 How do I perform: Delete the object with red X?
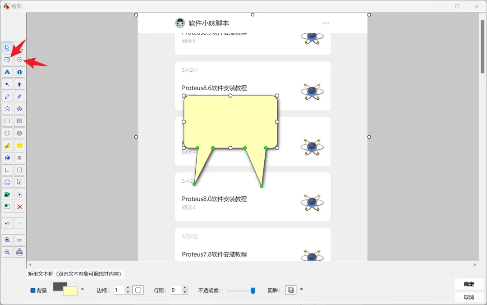click(19, 207)
